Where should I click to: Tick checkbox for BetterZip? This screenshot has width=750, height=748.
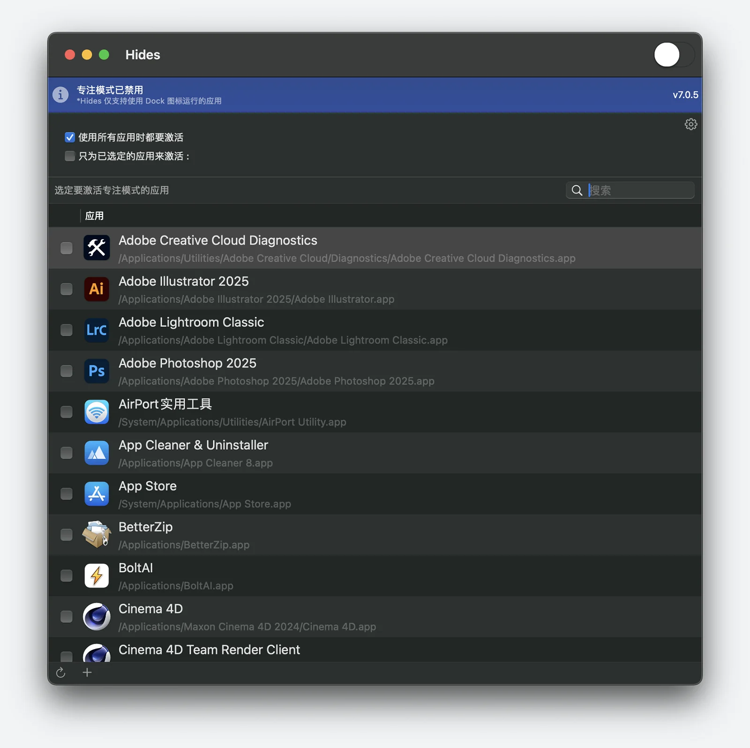tap(67, 535)
